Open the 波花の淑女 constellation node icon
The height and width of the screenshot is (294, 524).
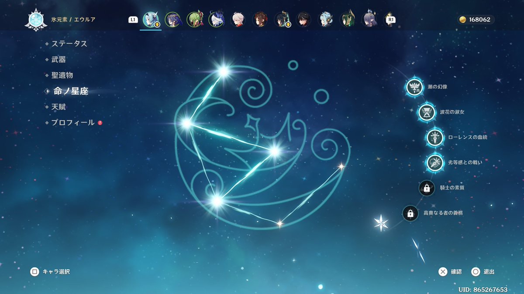coord(427,112)
